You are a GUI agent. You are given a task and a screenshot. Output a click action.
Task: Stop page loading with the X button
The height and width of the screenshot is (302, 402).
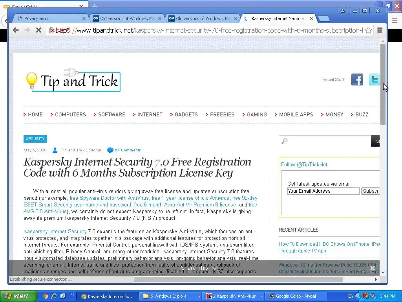tap(38, 30)
